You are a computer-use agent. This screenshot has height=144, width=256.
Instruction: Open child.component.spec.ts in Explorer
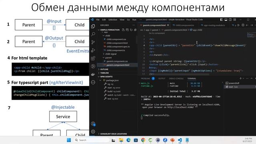click(x=118, y=46)
